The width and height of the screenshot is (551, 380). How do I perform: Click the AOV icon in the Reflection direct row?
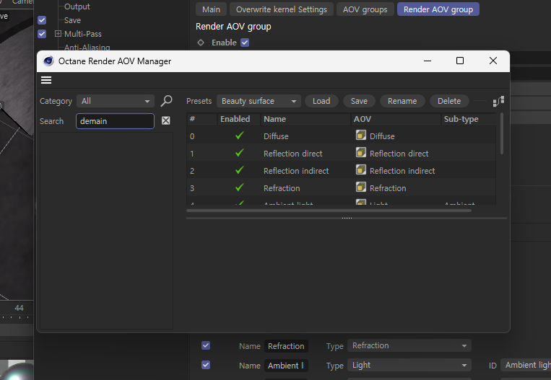click(361, 152)
